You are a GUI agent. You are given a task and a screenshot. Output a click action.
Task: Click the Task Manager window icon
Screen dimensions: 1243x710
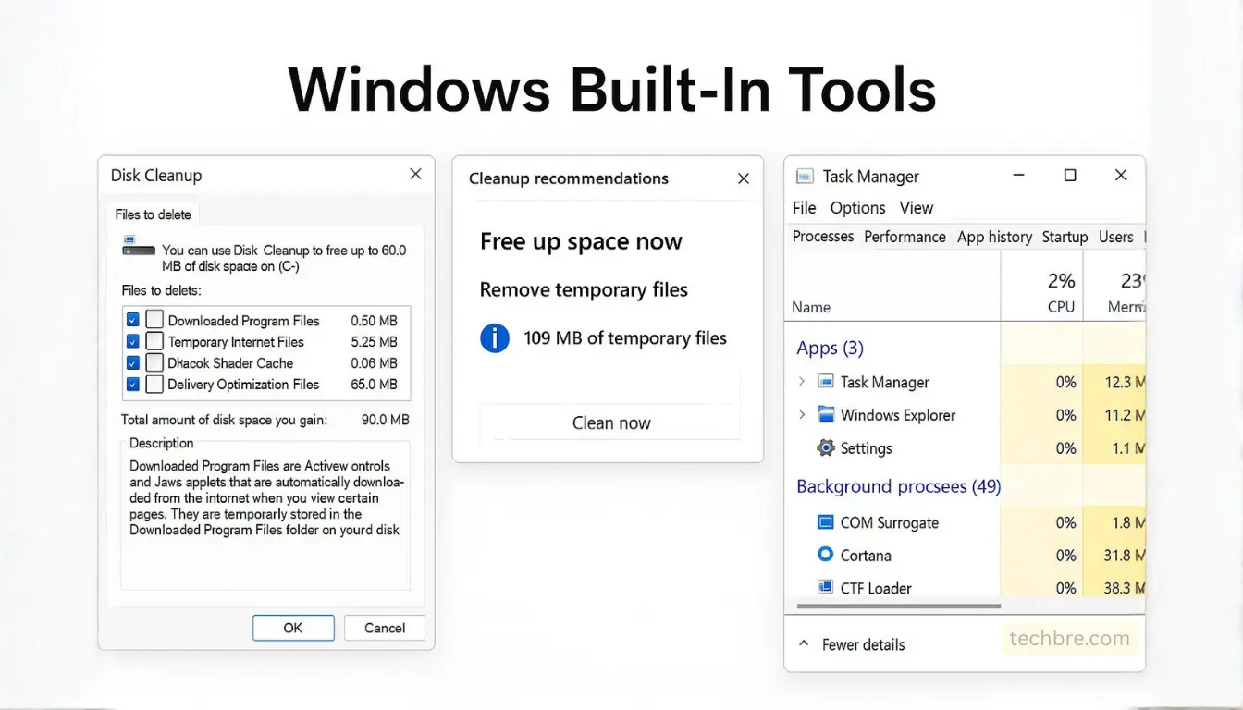806,176
